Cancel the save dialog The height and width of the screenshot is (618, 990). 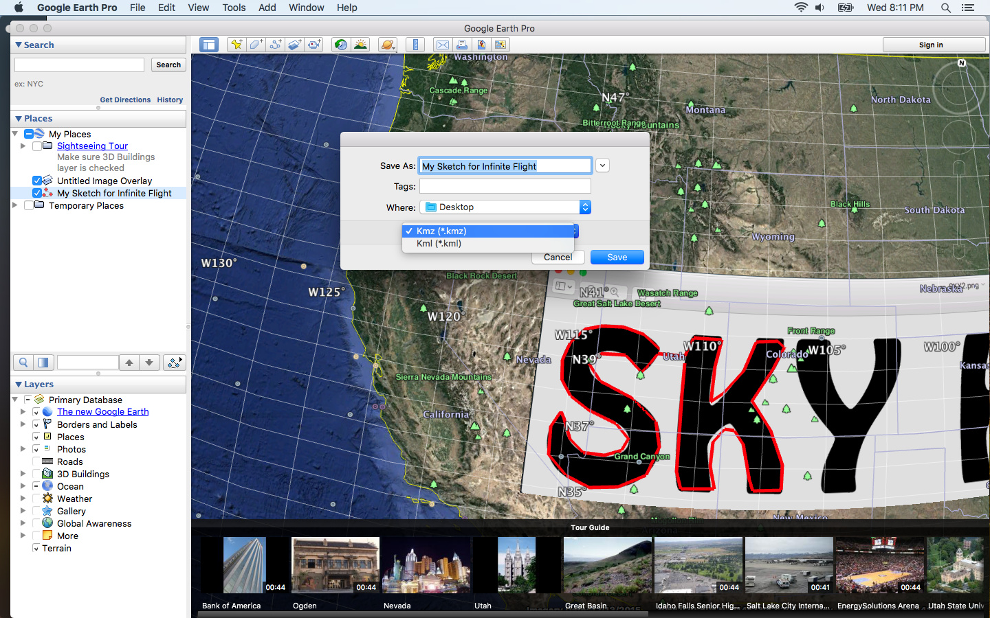[x=558, y=257]
